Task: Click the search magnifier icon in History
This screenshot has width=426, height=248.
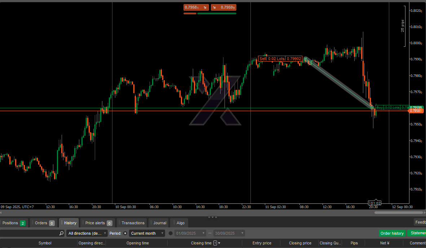Action: [61, 233]
